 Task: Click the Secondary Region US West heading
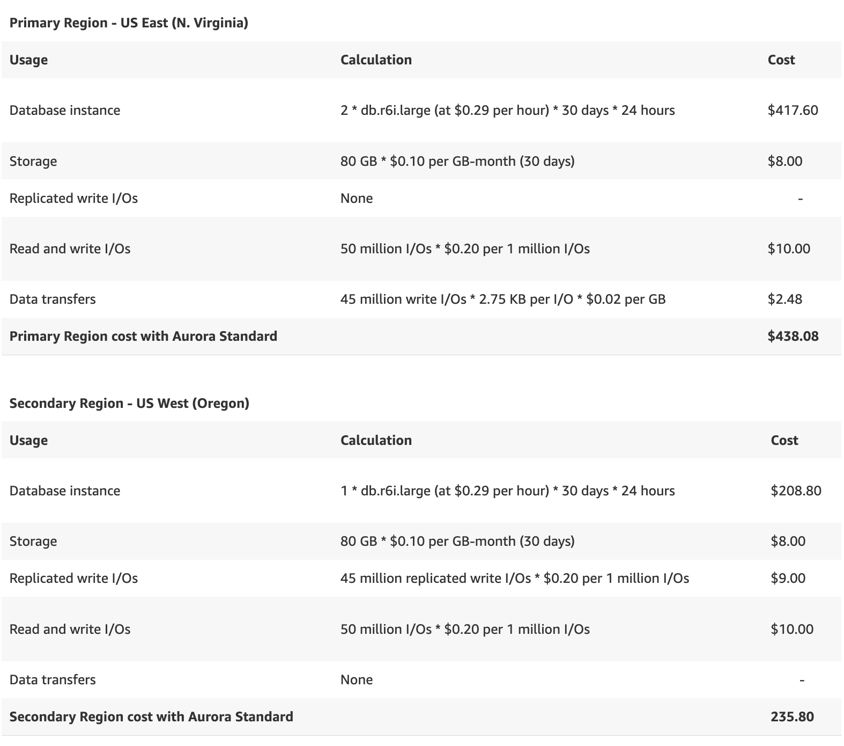tap(129, 403)
